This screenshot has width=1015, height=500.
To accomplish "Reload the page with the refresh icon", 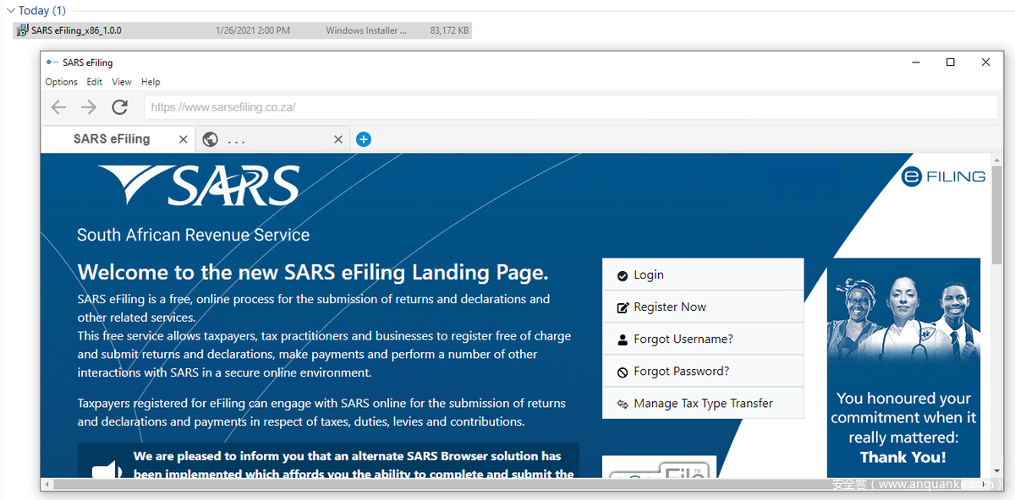I will (x=119, y=107).
